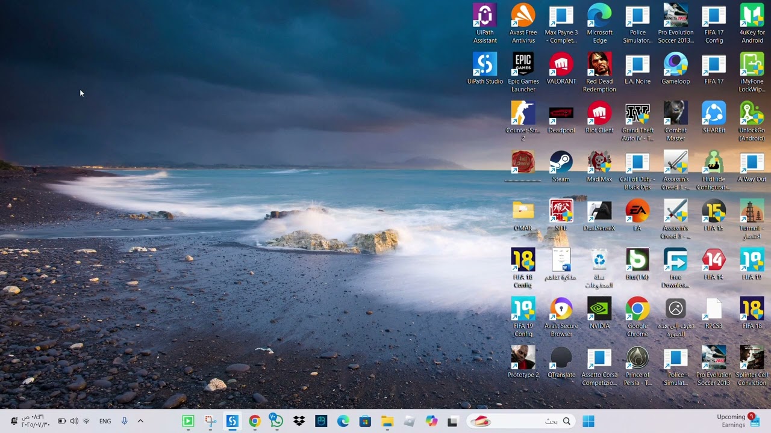This screenshot has height=433, width=771.
Task: Focus the taskbar search box
Action: click(521, 422)
